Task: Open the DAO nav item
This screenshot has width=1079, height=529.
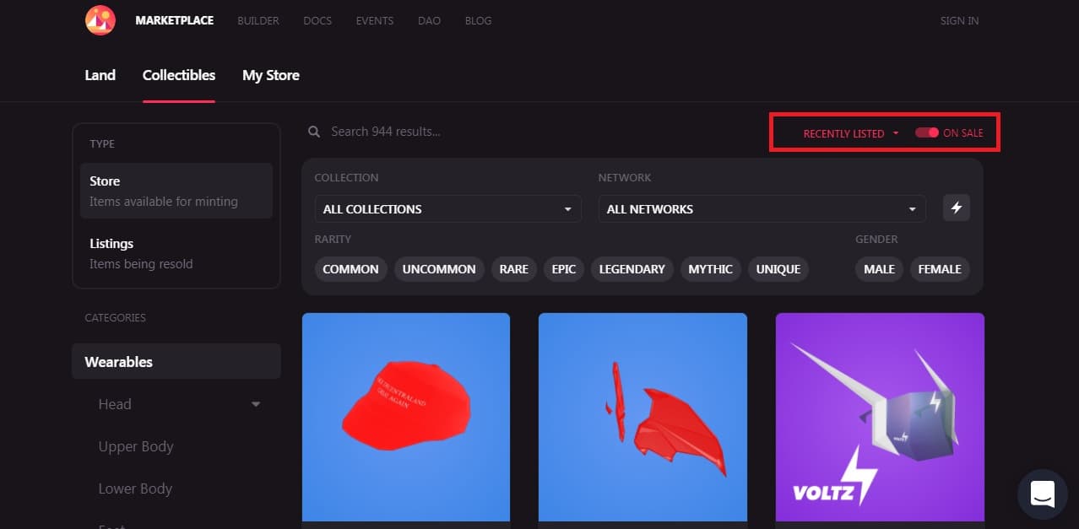Action: point(429,20)
